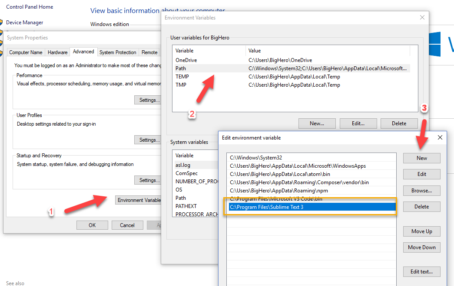Close the Environment Variables window
Screen dimensions: 454x286
(422, 18)
